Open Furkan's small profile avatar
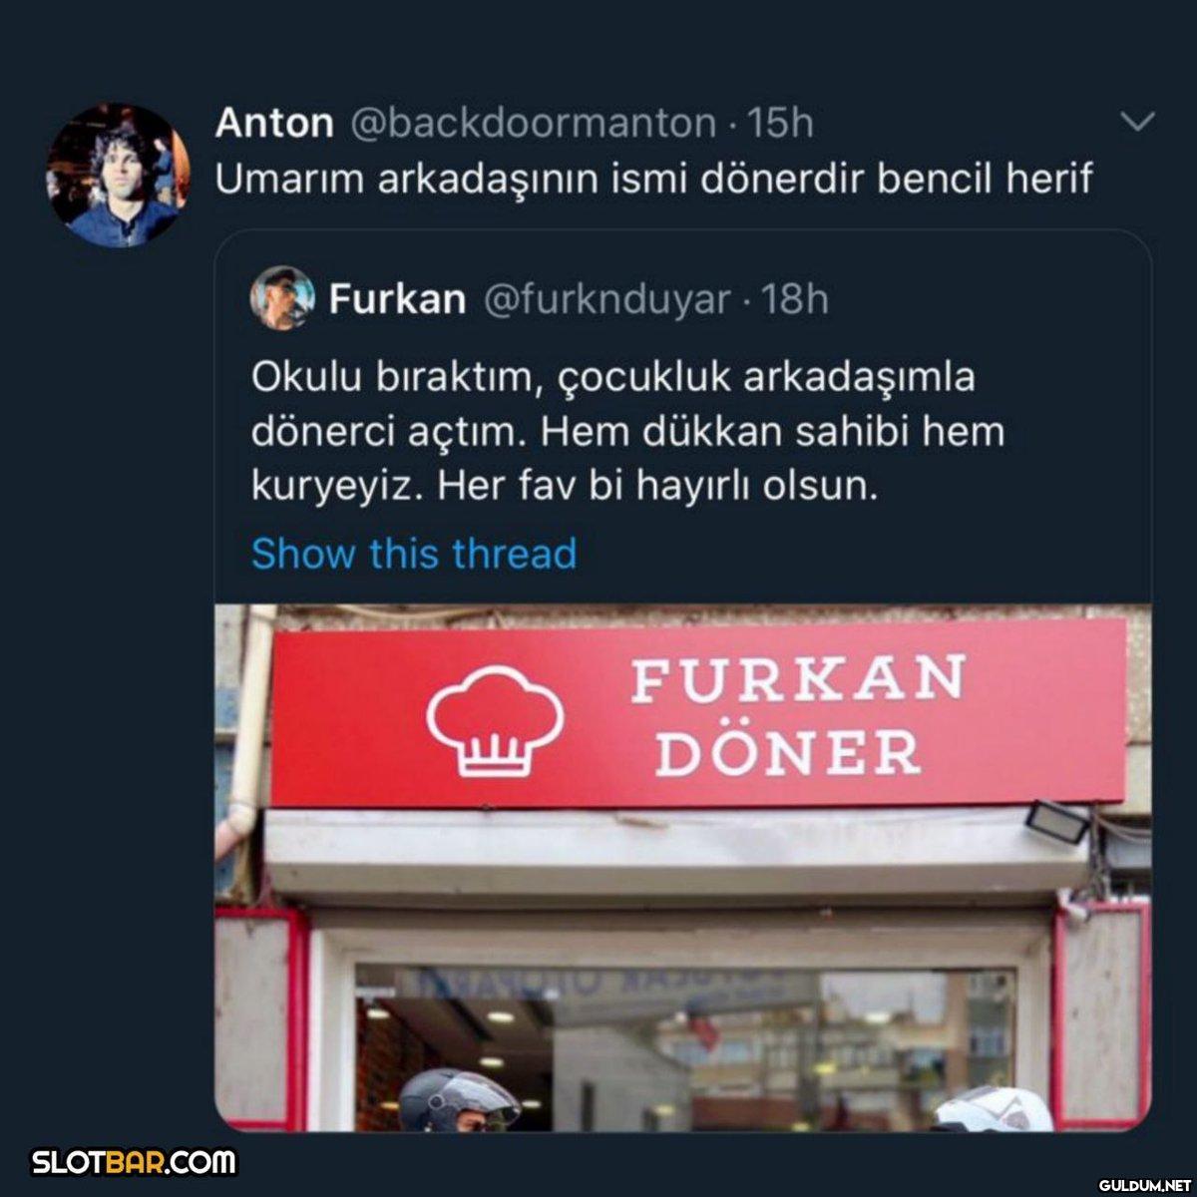 (x=283, y=298)
